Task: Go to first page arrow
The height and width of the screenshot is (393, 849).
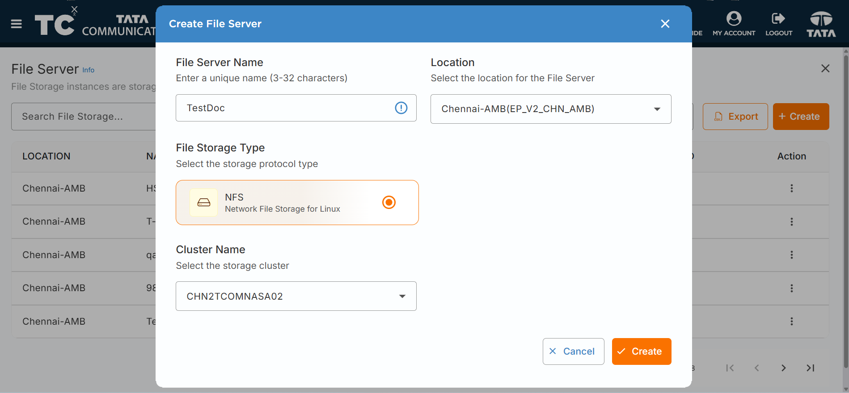Action: [x=730, y=368]
